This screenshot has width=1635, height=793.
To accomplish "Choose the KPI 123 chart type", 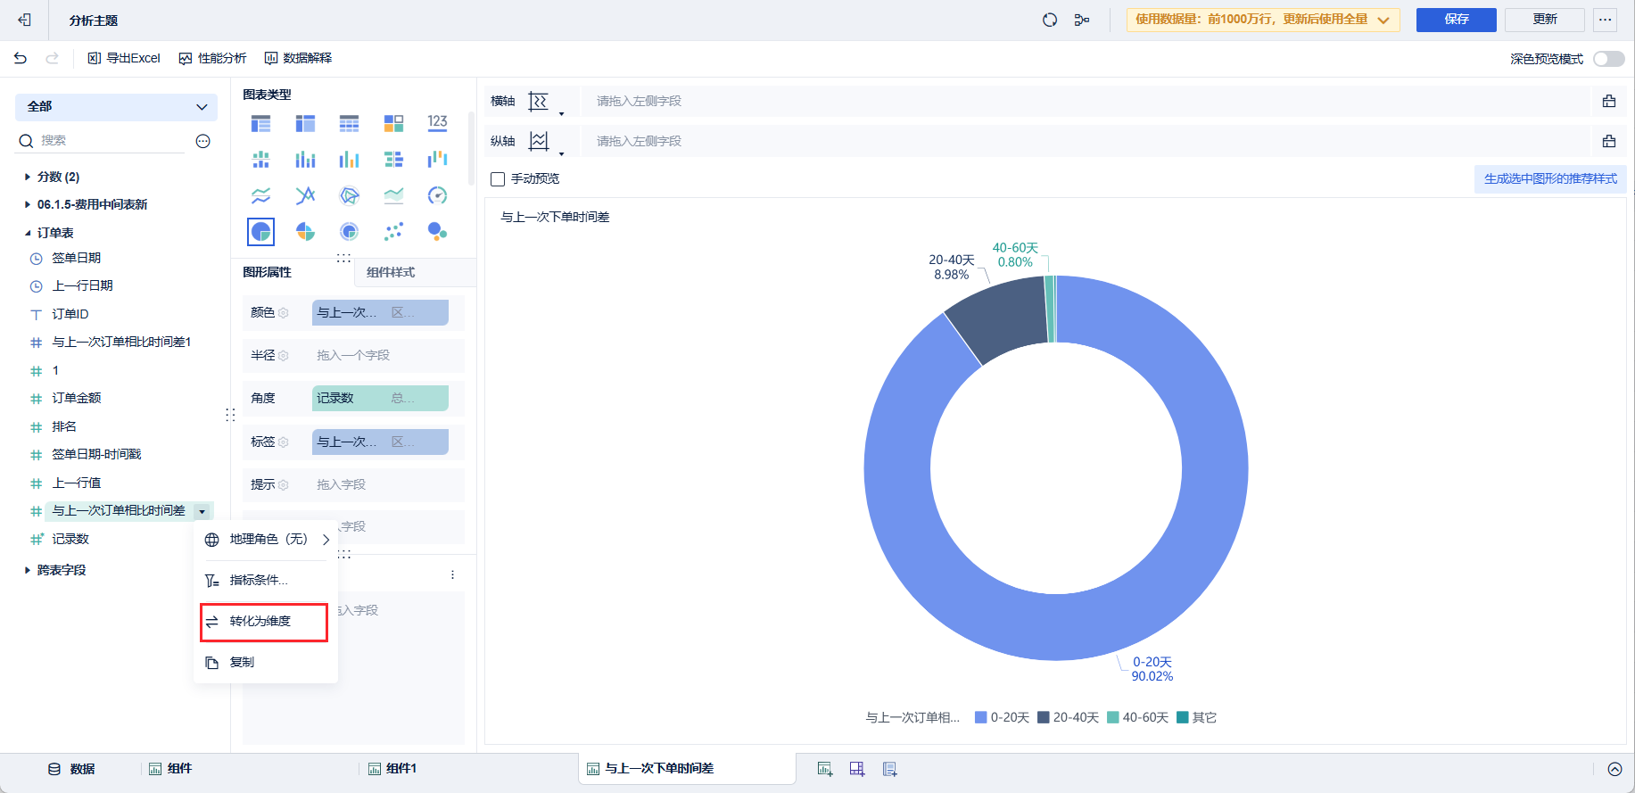I will click(x=437, y=123).
